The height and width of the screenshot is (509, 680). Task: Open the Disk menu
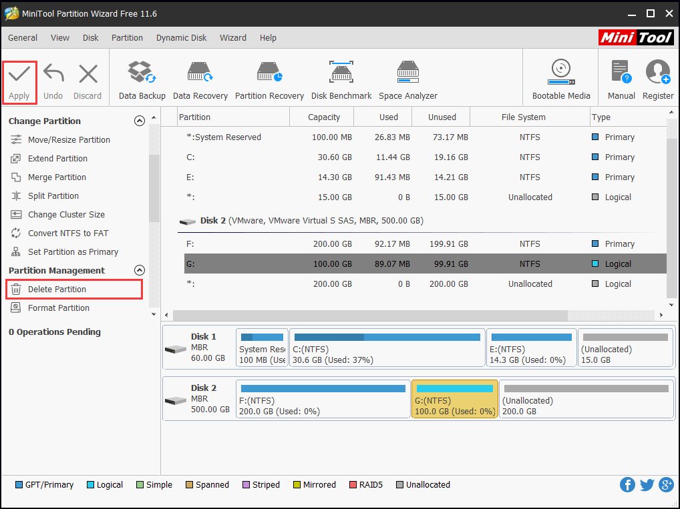91,37
